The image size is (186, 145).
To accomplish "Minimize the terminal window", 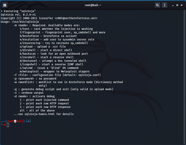I will tap(172, 5).
